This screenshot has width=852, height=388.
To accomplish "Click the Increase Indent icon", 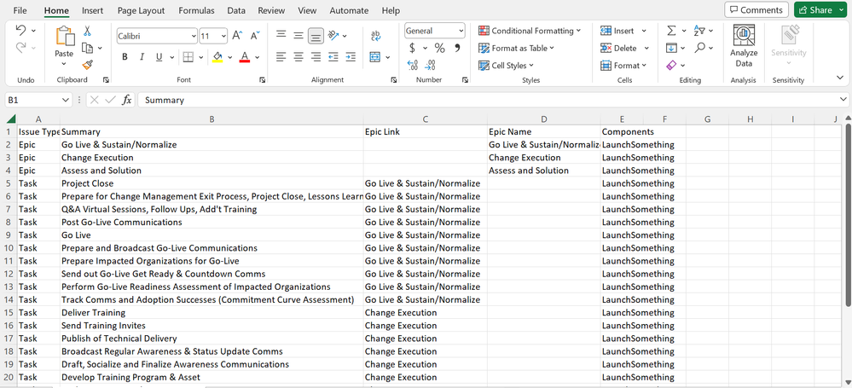I will coord(351,56).
